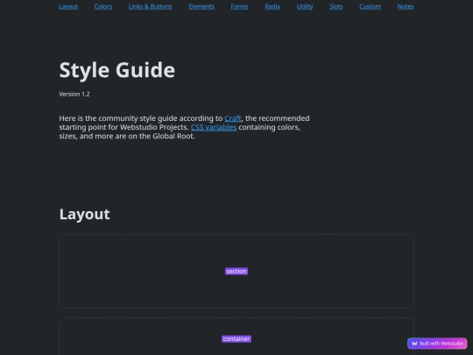Open the Layout nav link

click(x=68, y=6)
